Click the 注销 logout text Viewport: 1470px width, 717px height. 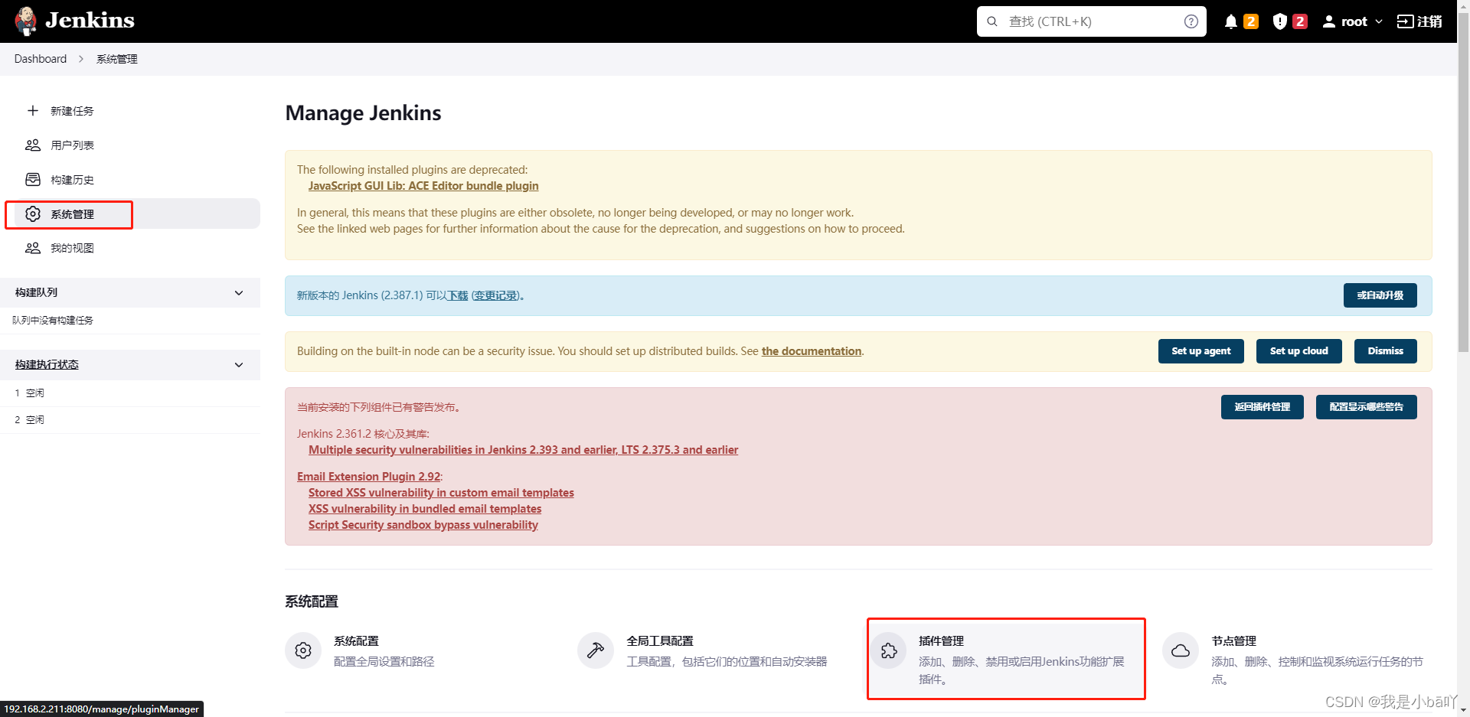coord(1429,21)
